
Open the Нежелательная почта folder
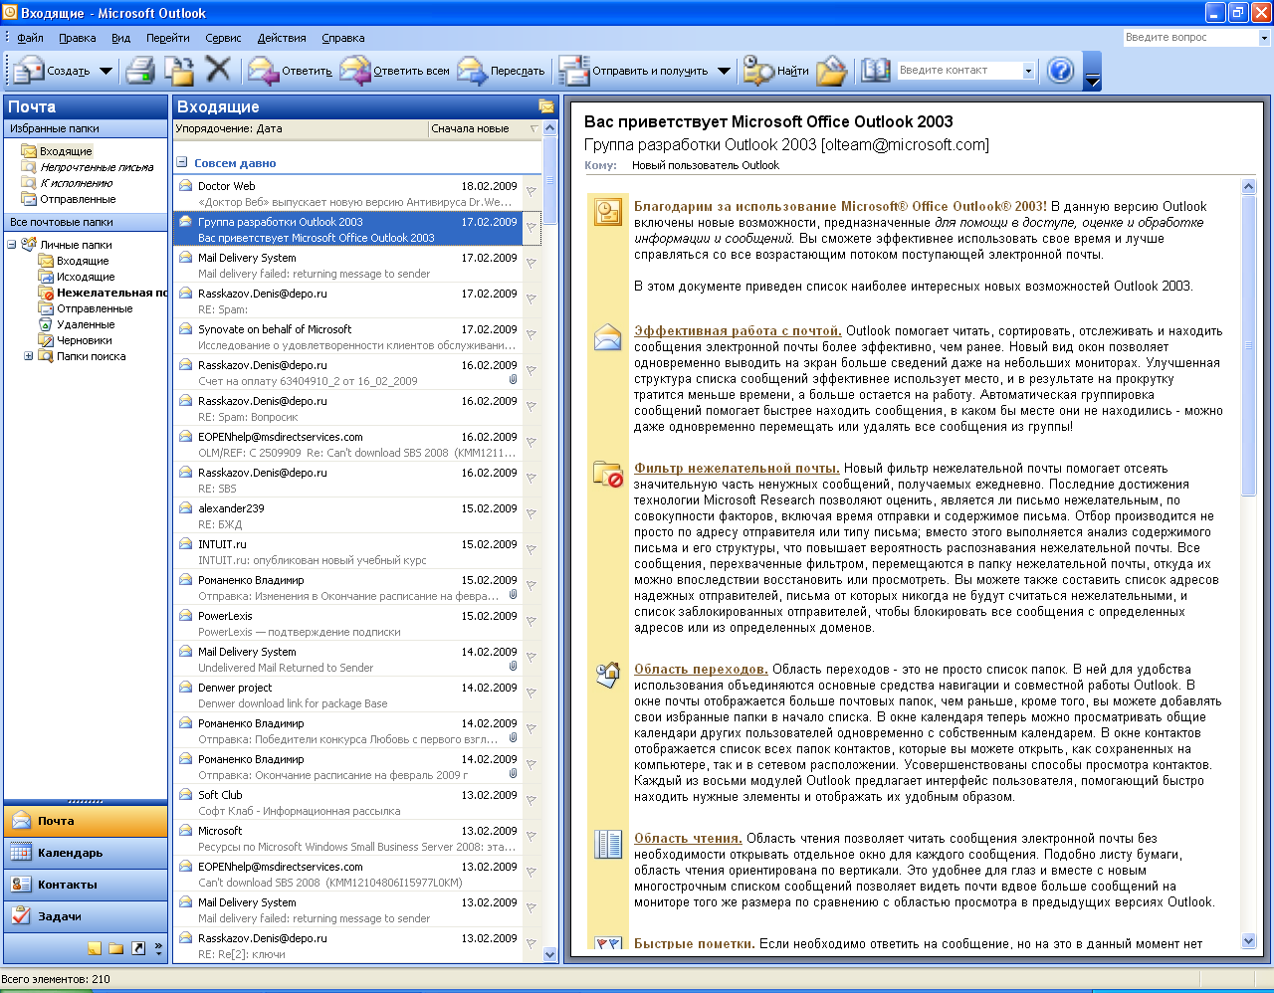click(x=103, y=293)
